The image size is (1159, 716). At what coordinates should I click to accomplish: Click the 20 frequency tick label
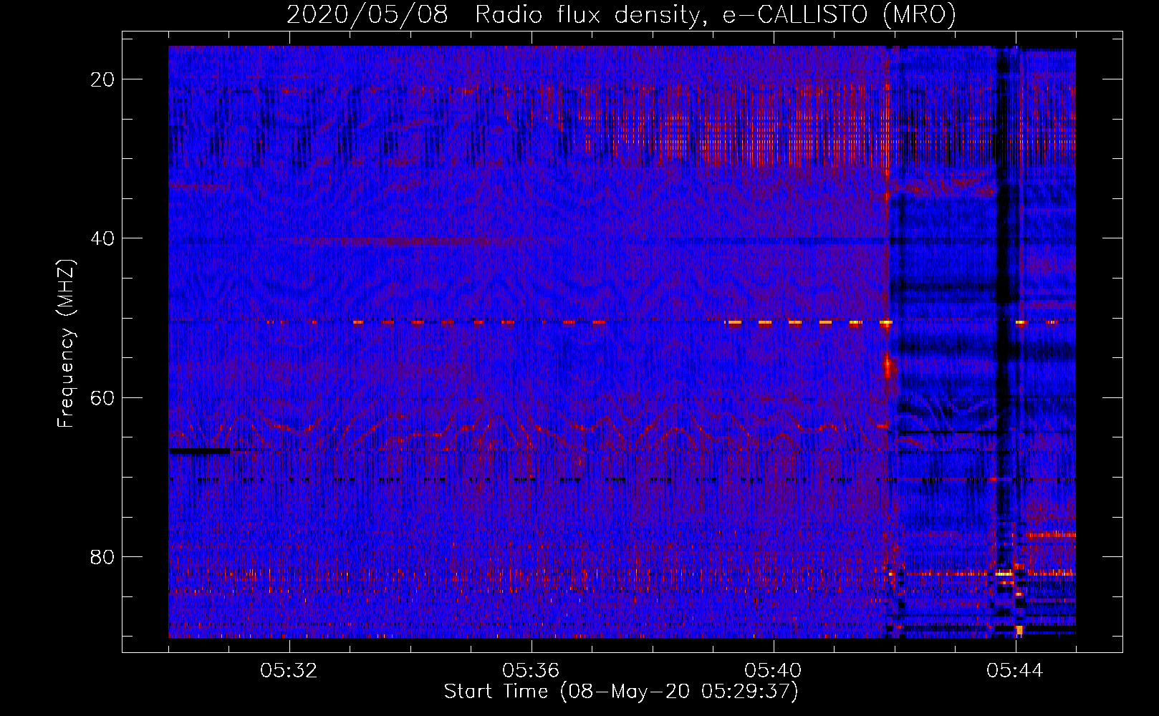pyautogui.click(x=103, y=79)
